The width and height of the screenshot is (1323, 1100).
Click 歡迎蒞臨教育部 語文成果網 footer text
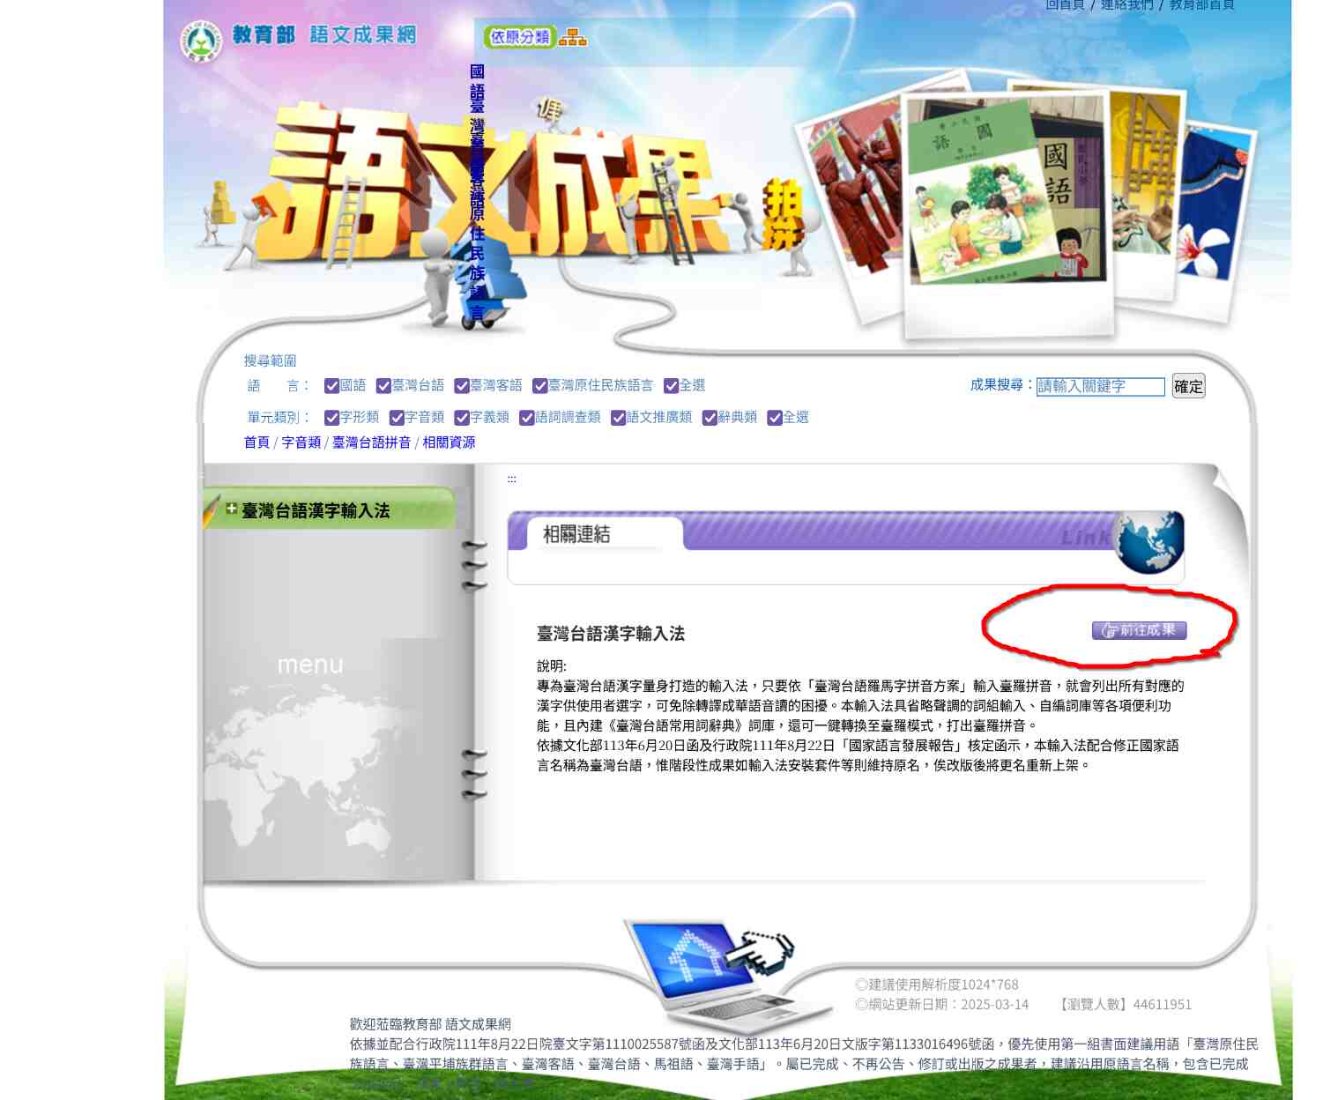click(x=430, y=1024)
